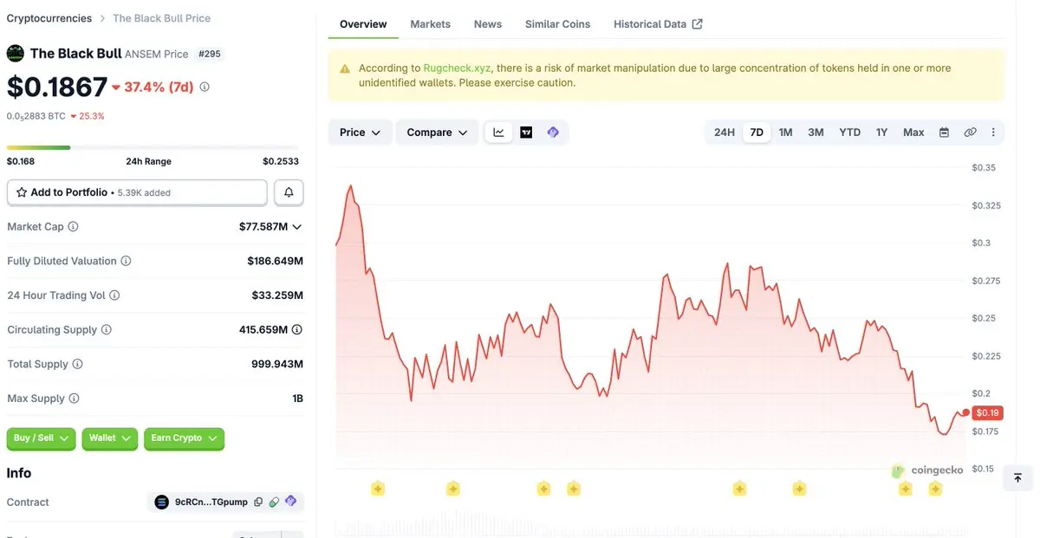
Task: Click the price alert bell icon
Action: (x=289, y=192)
